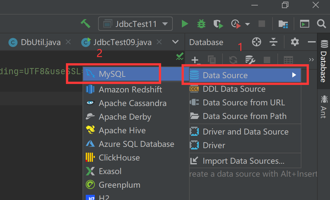The width and height of the screenshot is (330, 200).
Task: Select Amazon Redshift
Action: 136,89
